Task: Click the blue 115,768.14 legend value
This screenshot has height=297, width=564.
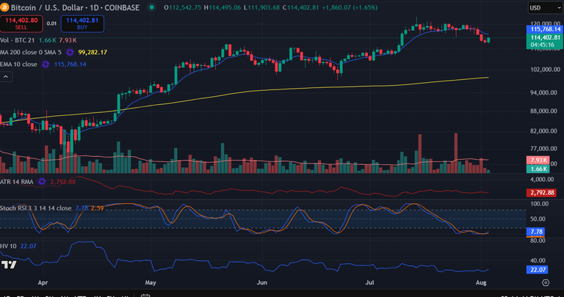Action: coord(70,65)
